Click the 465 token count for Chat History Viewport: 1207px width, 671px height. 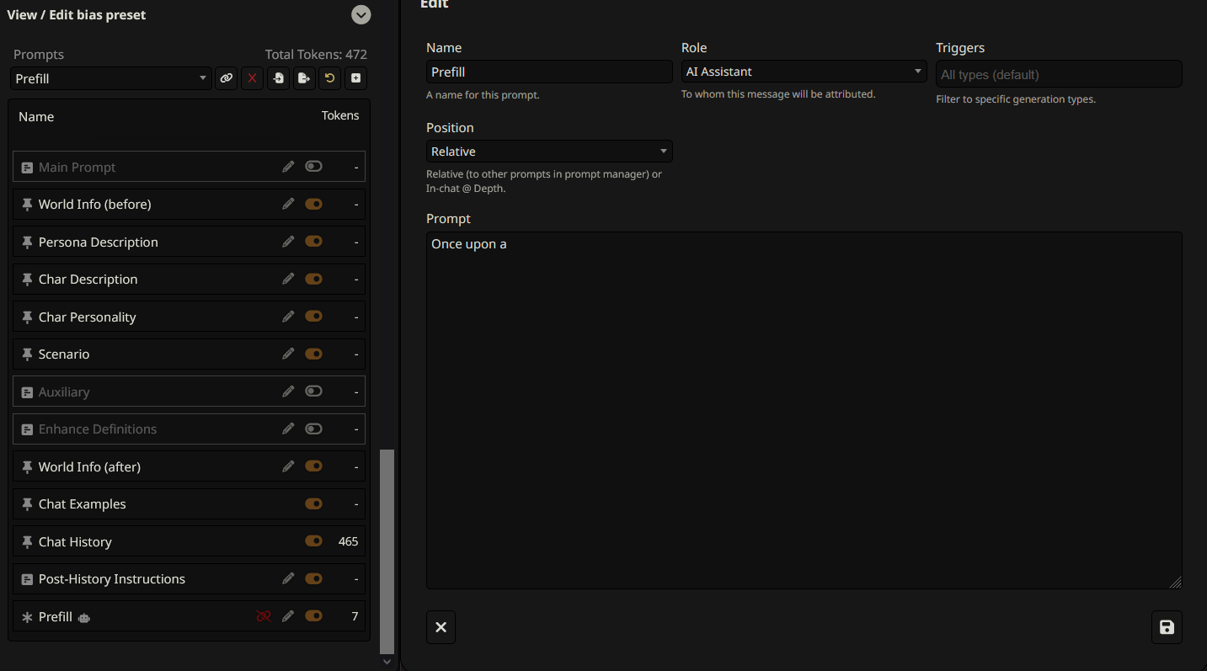tap(348, 541)
